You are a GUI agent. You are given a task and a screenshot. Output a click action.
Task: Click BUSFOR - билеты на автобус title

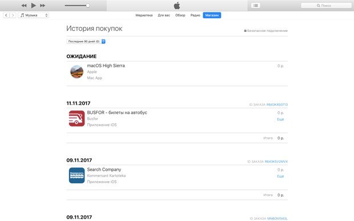[117, 112]
